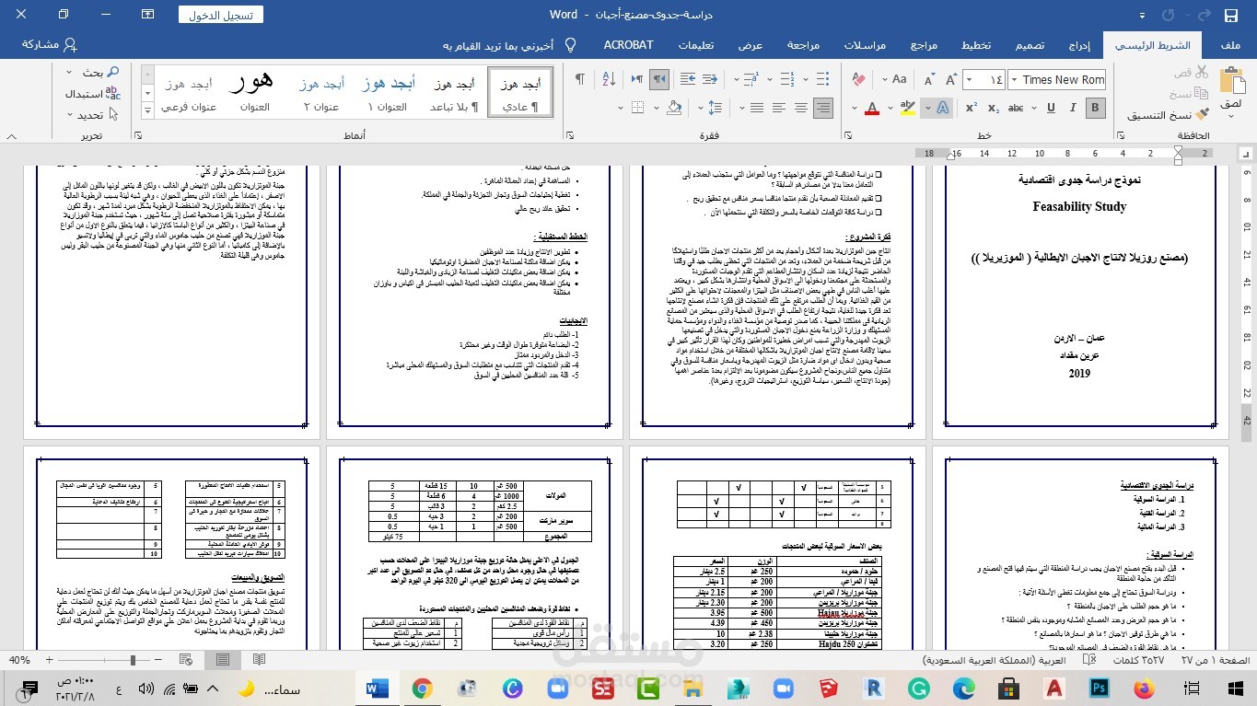Select the text highlight color icon
The width and height of the screenshot is (1257, 706).
(x=908, y=108)
